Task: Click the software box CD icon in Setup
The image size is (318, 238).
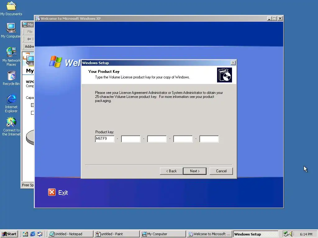Action: 225,75
